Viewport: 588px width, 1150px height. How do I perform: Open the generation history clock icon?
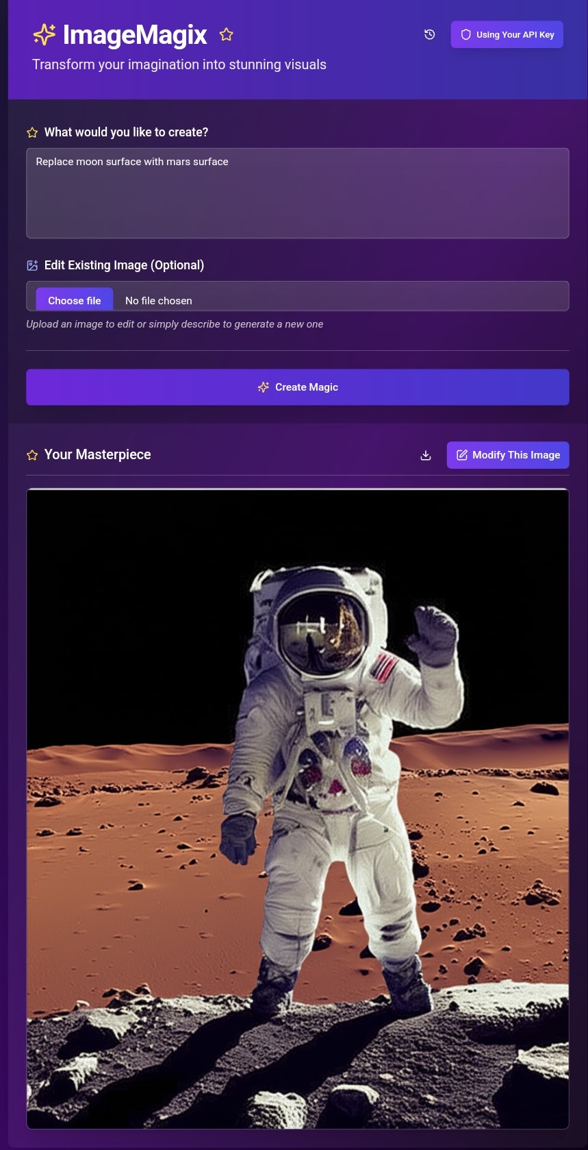[x=430, y=34]
